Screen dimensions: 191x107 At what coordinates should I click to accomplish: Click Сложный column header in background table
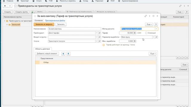tap(183, 70)
